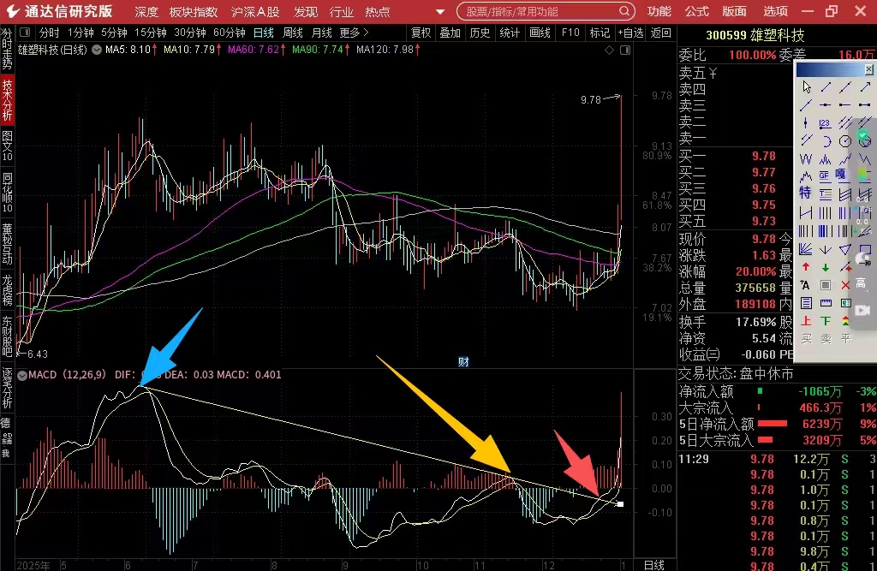Select the rectangle drawing tool
The height and width of the screenshot is (571, 877).
click(x=865, y=249)
